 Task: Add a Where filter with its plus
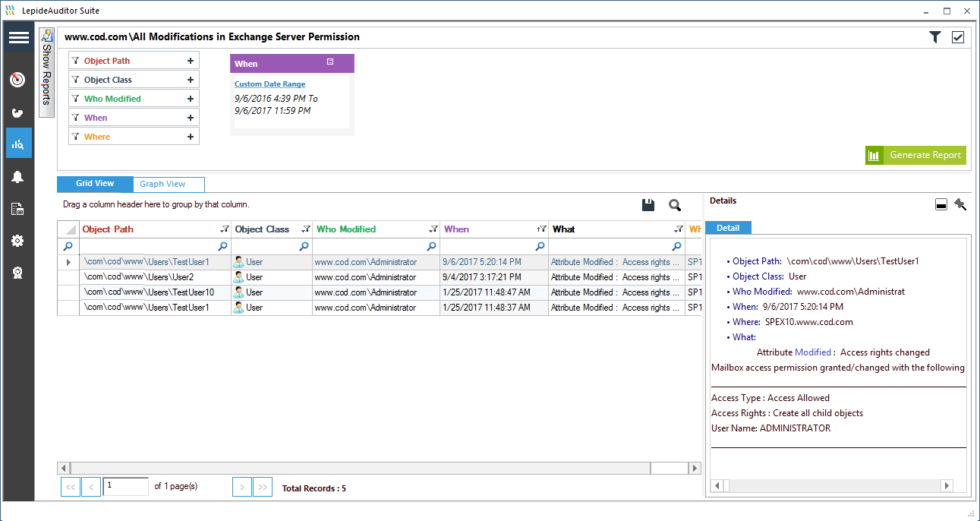click(191, 137)
